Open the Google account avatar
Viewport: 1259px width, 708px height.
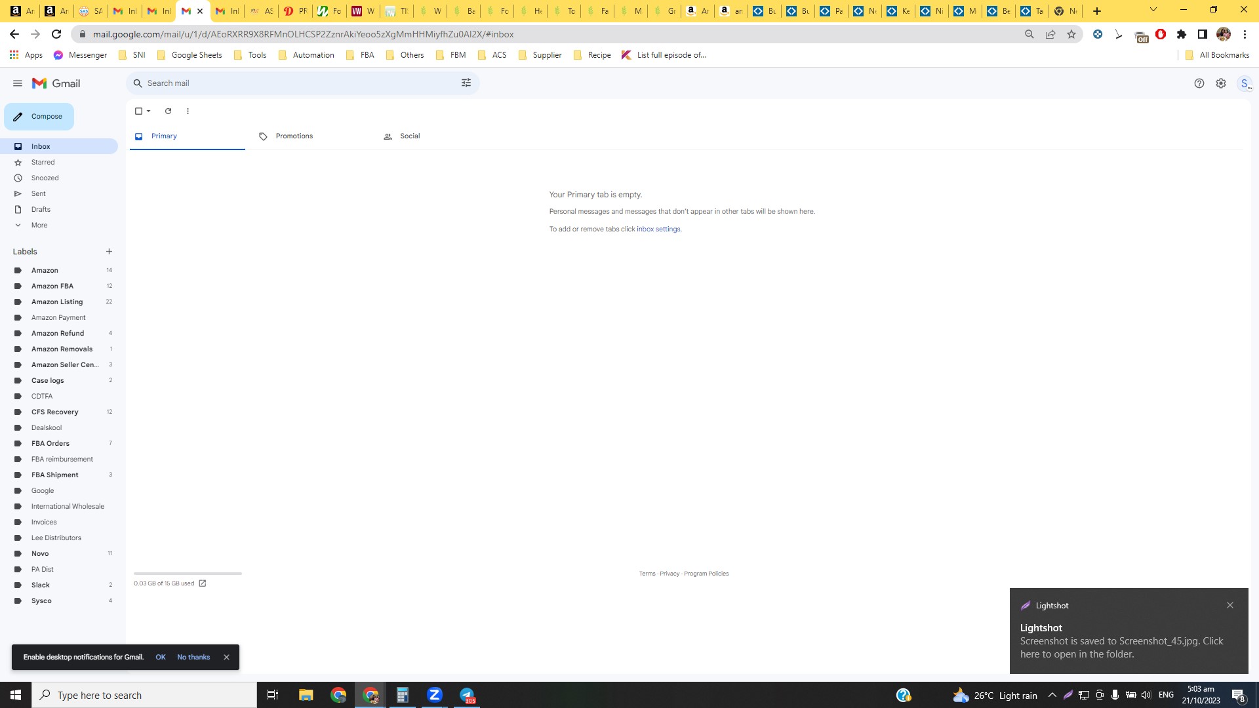pyautogui.click(x=1245, y=83)
